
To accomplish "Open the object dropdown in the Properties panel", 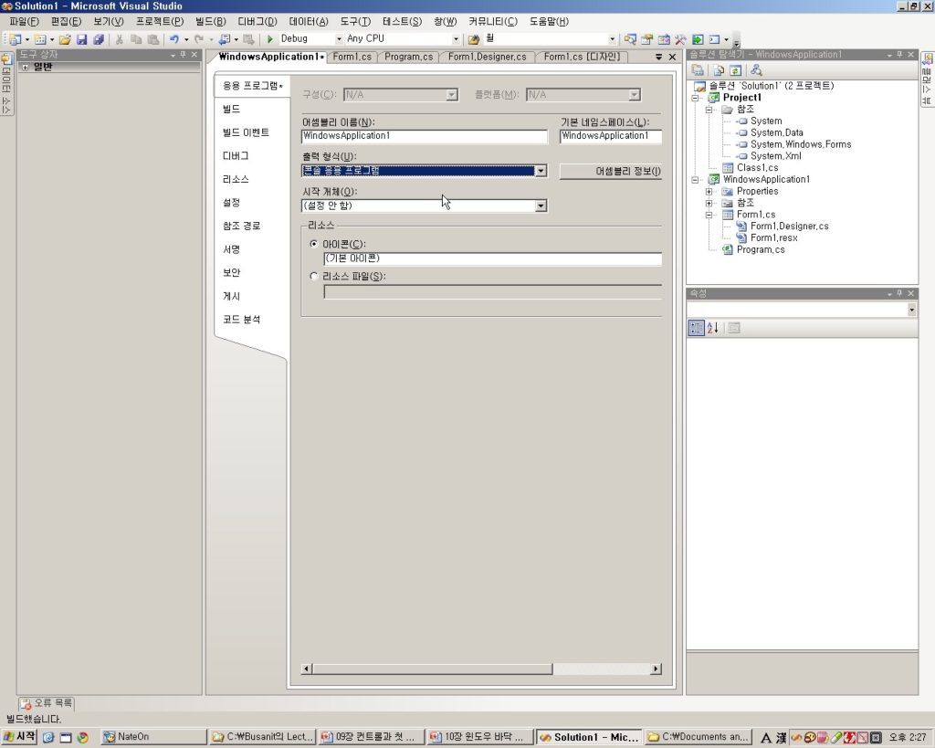I will pyautogui.click(x=912, y=310).
